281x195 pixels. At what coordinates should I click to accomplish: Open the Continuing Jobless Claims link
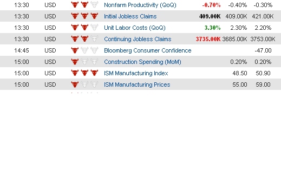tap(138, 39)
